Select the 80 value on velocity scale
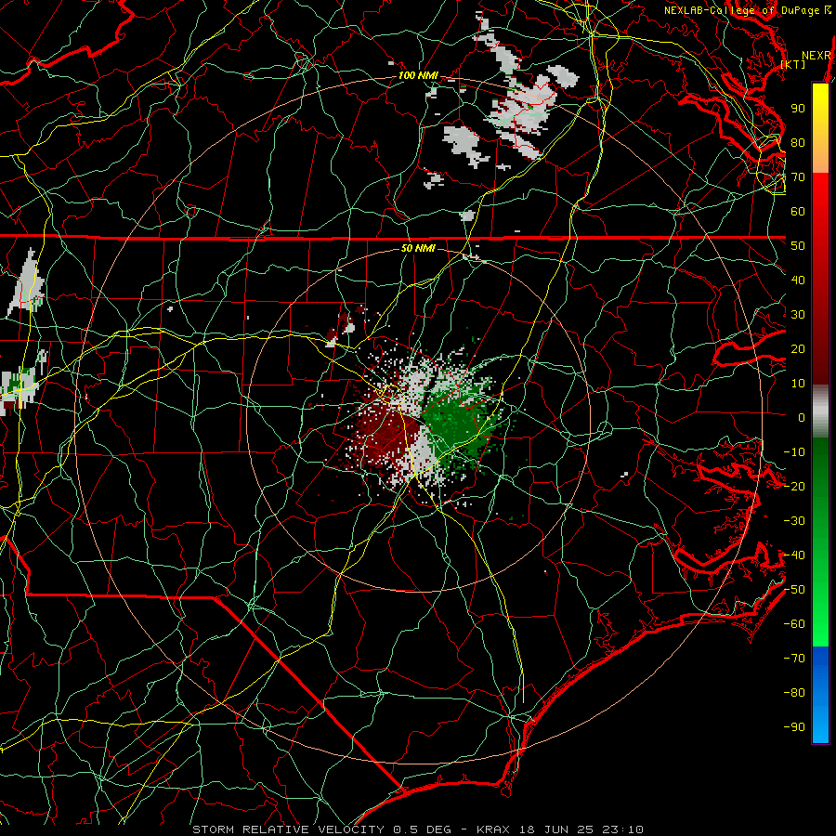The height and width of the screenshot is (836, 836). (798, 143)
